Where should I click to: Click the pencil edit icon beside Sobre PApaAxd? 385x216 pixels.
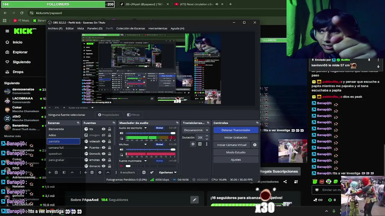pos(194,200)
